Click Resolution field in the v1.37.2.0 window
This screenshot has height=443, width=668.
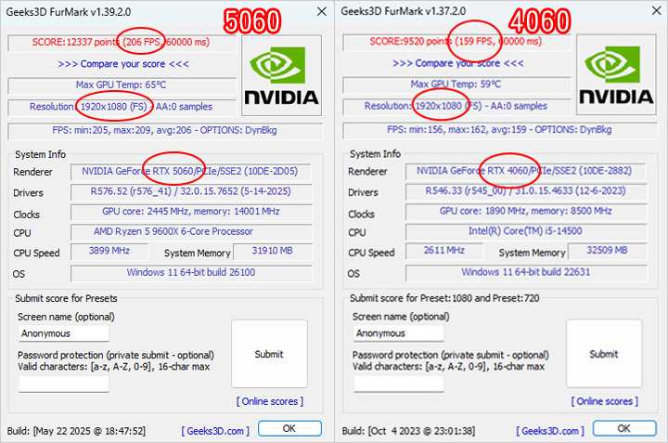tap(456, 106)
